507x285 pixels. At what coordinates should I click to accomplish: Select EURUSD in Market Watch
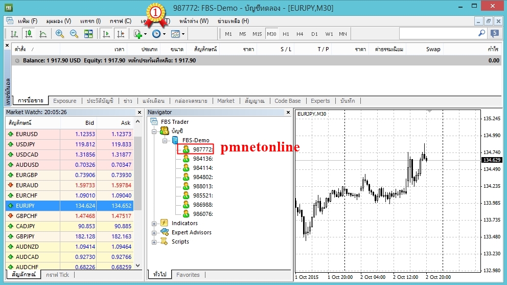[70, 134]
